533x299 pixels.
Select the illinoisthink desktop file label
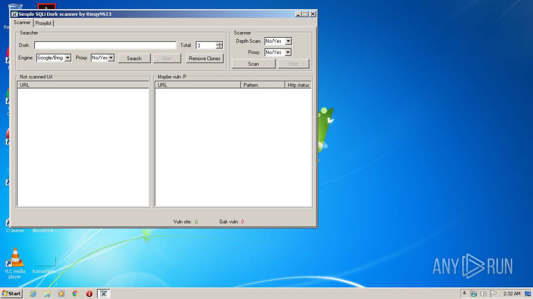click(46, 230)
